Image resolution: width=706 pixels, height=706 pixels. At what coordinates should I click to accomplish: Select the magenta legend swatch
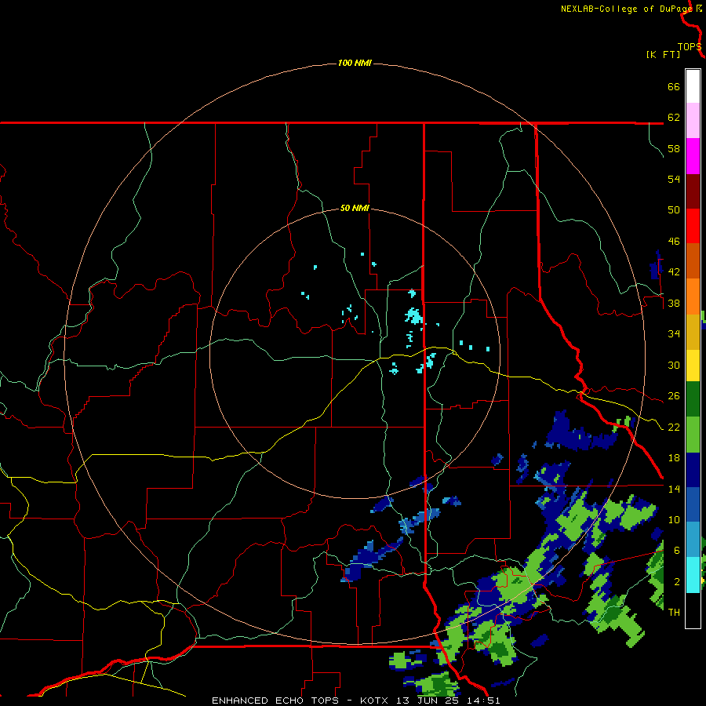pos(693,156)
